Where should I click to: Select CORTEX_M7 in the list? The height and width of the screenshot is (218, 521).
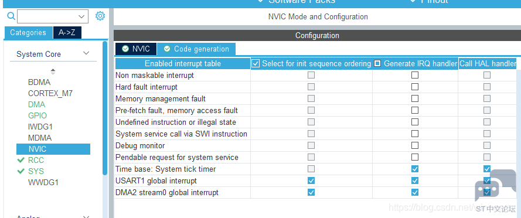click(x=50, y=93)
